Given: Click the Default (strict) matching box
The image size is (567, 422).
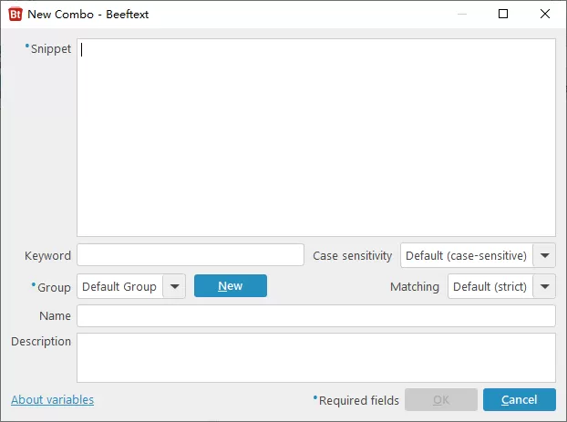Looking at the screenshot, I should [x=490, y=286].
